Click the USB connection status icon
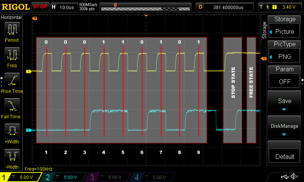Screen dimensions: 304x182 point(285,176)
